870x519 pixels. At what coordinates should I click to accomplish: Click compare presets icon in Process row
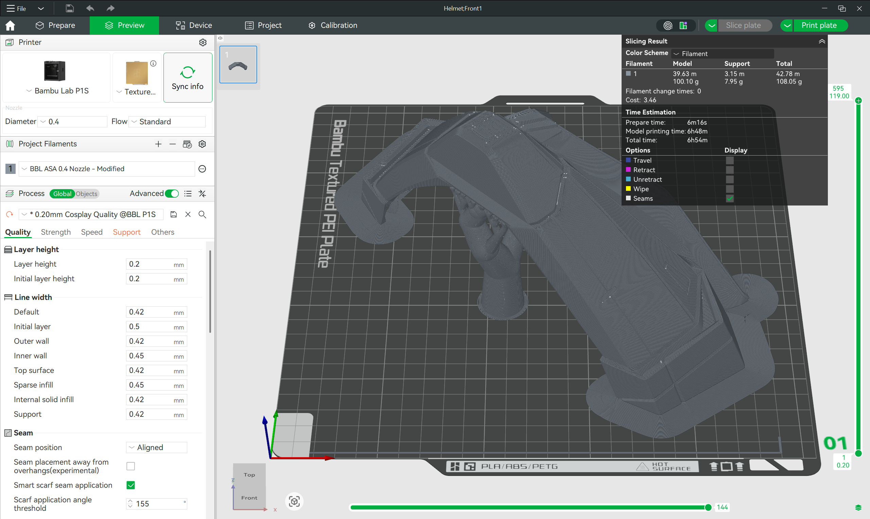point(202,193)
